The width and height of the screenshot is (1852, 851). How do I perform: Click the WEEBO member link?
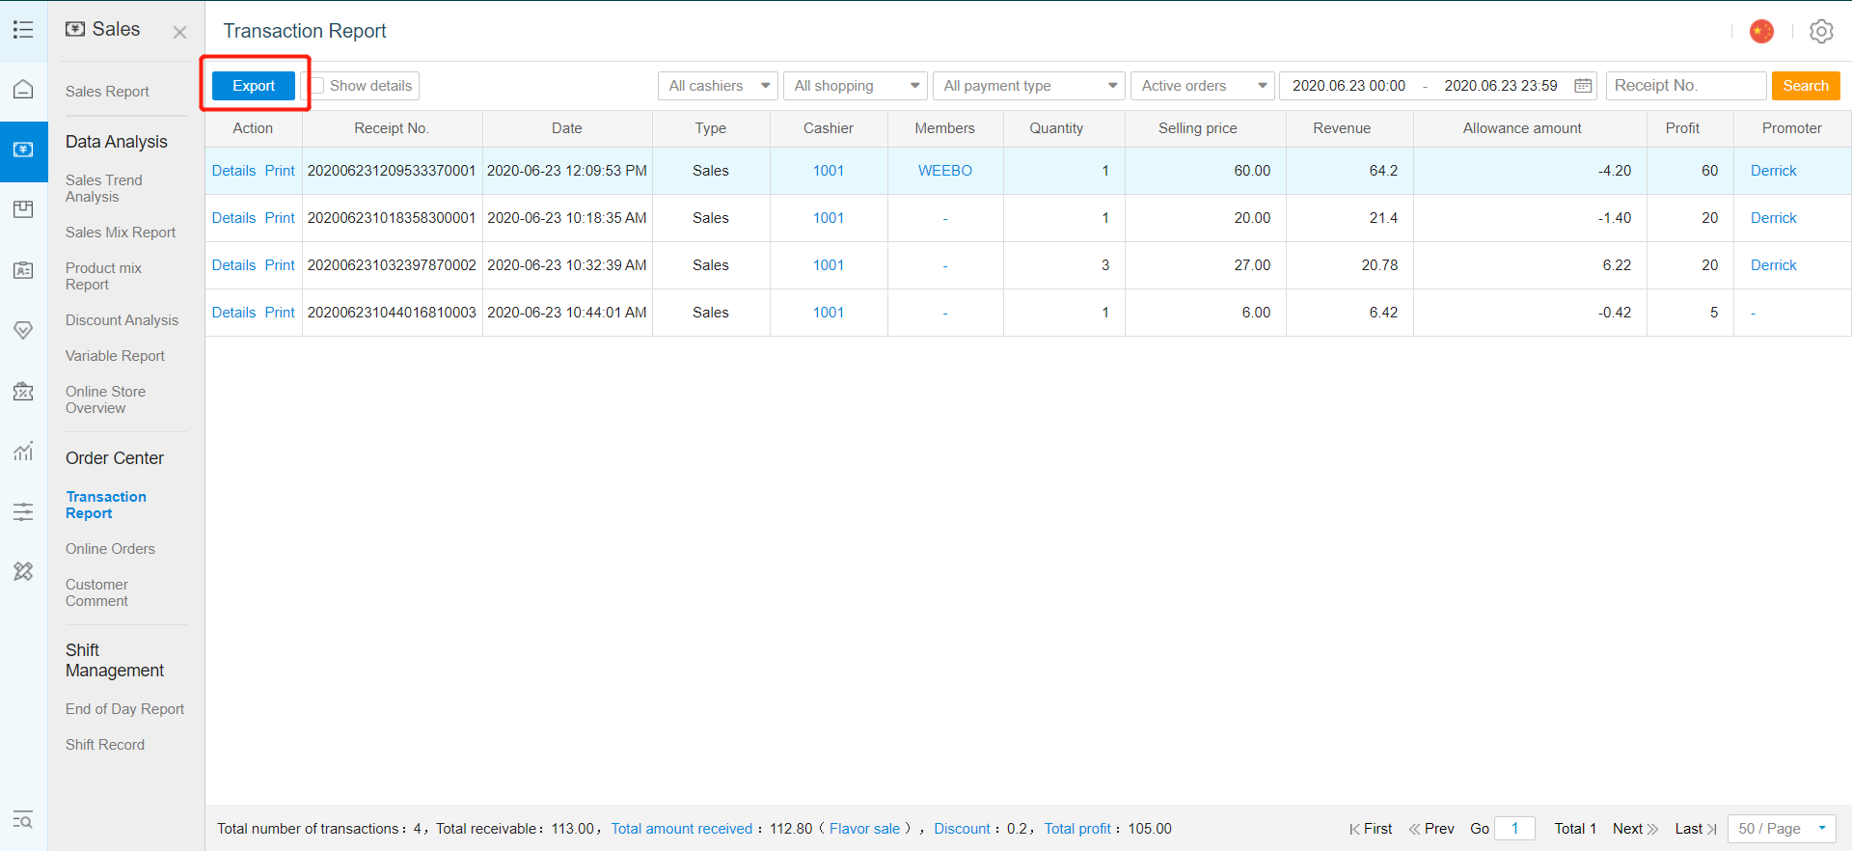(x=945, y=171)
